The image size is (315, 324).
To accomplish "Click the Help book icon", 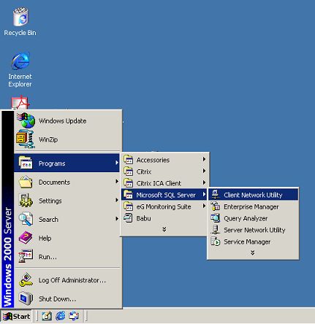I will tap(26, 238).
